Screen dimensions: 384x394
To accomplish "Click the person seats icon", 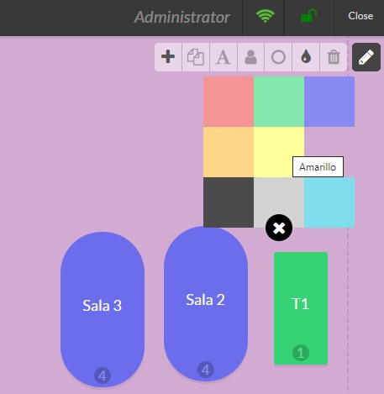I will 250,57.
